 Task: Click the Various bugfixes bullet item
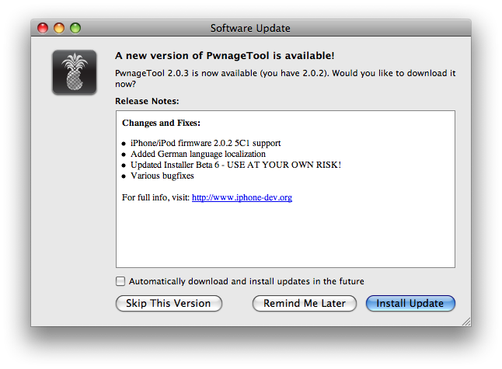tap(162, 176)
